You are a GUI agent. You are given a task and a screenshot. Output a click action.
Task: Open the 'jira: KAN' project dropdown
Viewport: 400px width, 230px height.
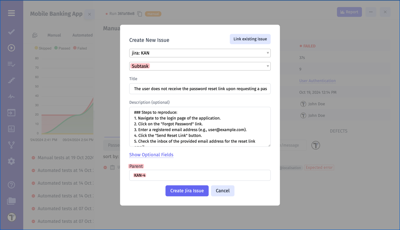point(200,53)
